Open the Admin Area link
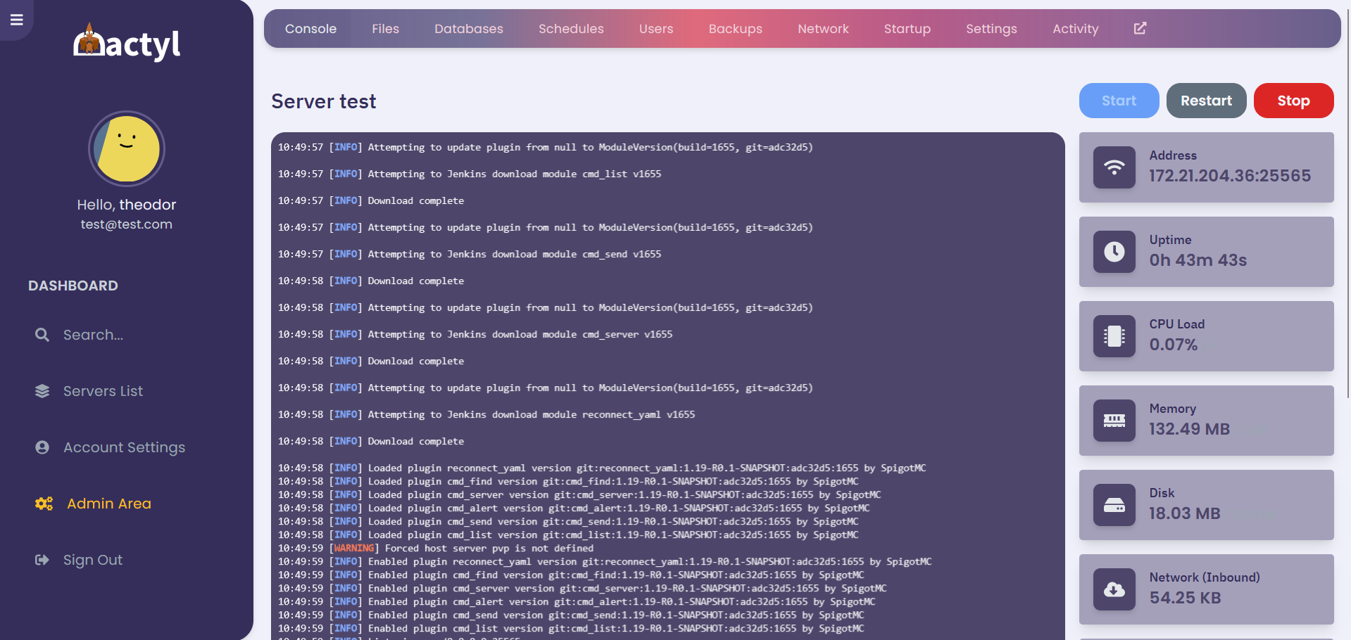Screen dimensions: 1351x640 [108, 504]
